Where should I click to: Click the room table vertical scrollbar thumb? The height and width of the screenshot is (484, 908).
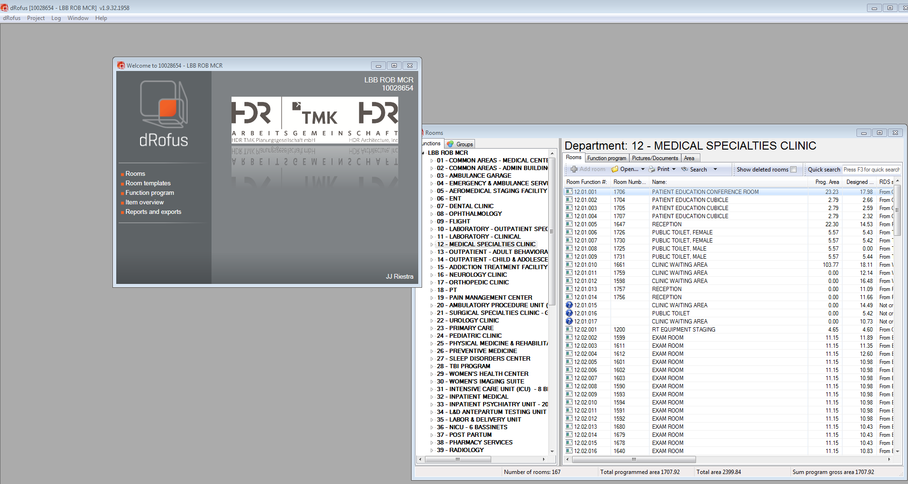click(x=897, y=210)
